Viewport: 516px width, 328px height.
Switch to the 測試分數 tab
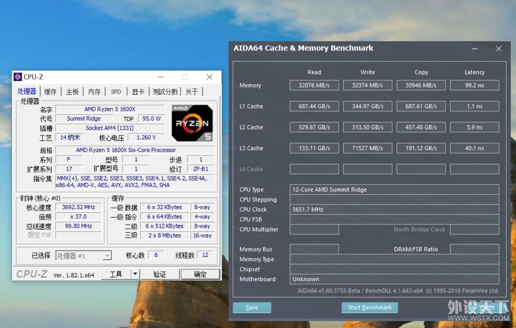click(x=165, y=92)
